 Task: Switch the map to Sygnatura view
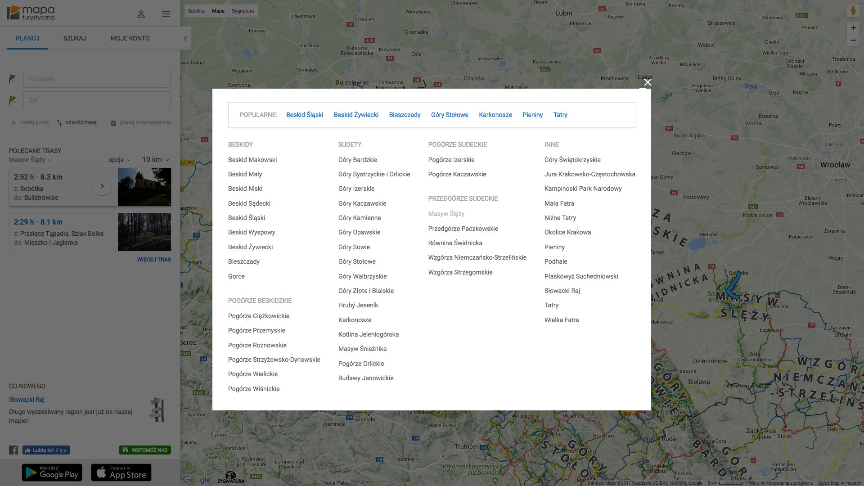click(x=243, y=11)
